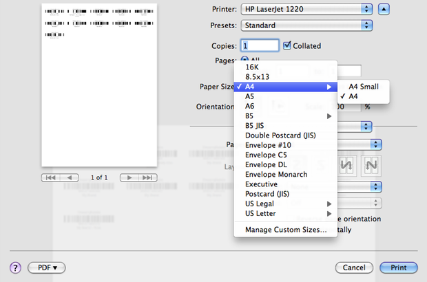Go to next preview page

point(129,177)
